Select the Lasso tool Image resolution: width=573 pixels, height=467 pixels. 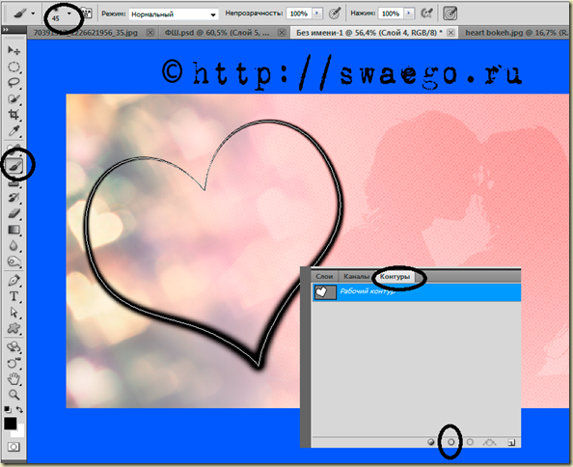[x=14, y=83]
